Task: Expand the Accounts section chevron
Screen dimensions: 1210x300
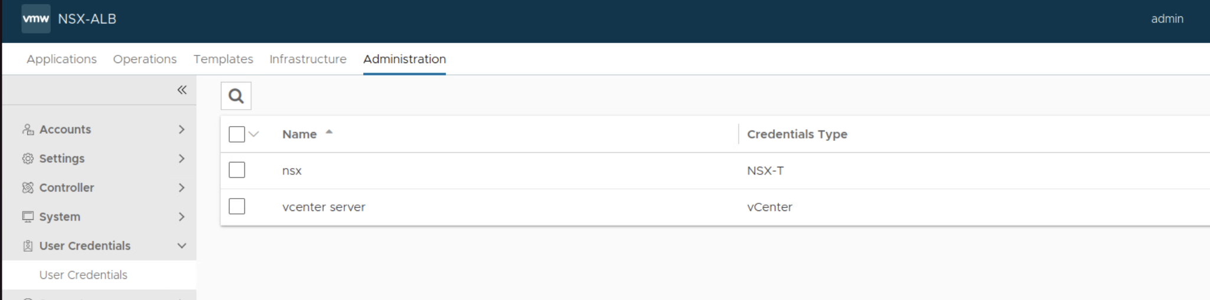Action: 182,130
